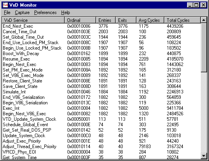The width and height of the screenshot is (209, 161).
Task: Sort by Total Cycles column header
Action: pyautogui.click(x=182, y=20)
